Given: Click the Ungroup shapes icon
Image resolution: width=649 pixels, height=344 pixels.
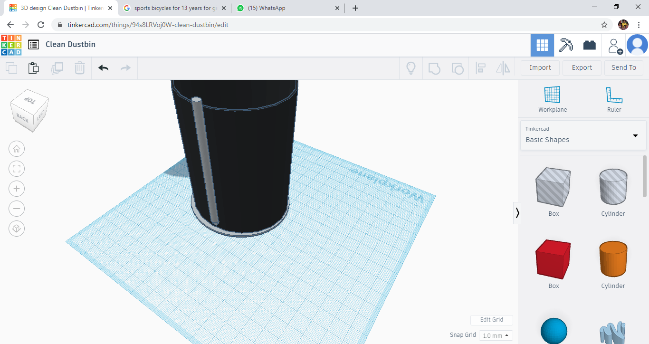Looking at the screenshot, I should click(x=457, y=68).
